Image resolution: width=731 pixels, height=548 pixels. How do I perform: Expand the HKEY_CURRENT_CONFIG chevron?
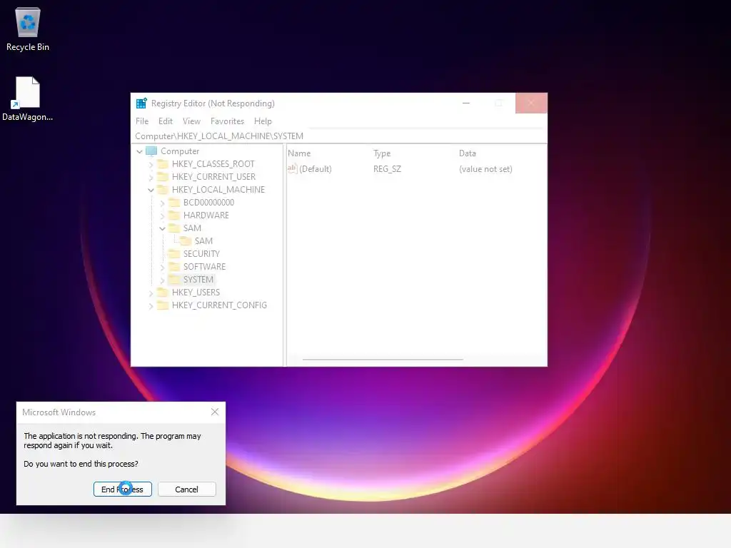(151, 305)
